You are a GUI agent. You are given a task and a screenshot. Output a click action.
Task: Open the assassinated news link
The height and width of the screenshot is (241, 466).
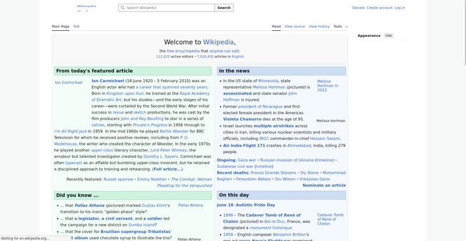tap(237, 93)
